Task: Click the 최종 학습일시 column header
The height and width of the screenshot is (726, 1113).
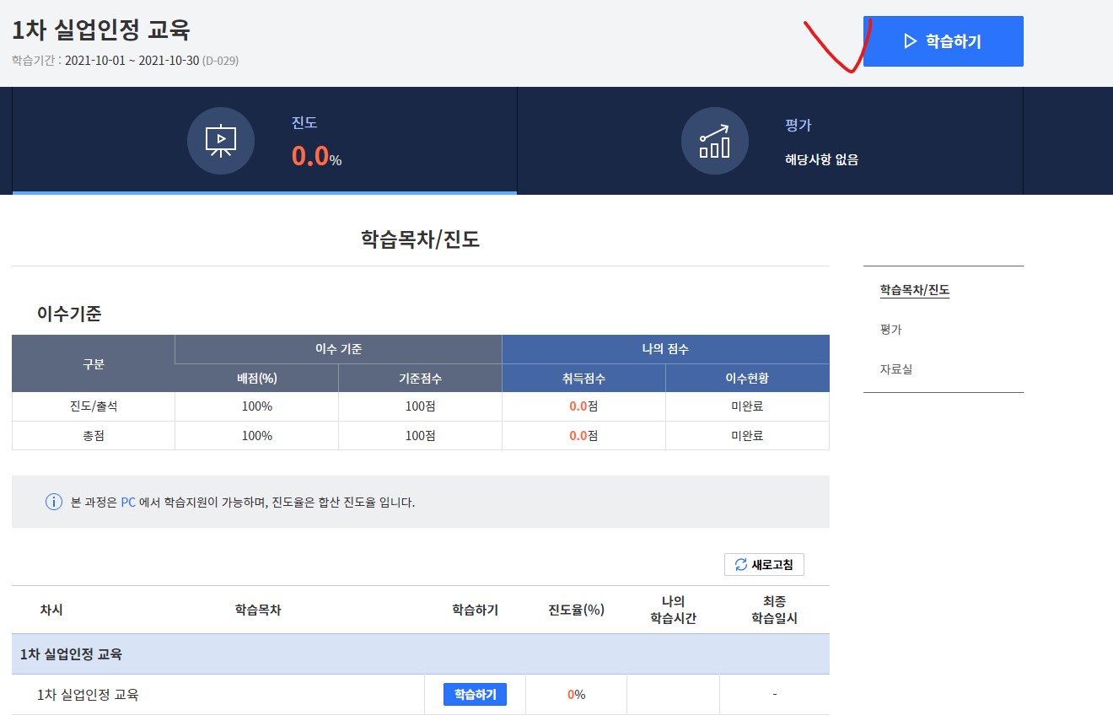Action: [774, 610]
